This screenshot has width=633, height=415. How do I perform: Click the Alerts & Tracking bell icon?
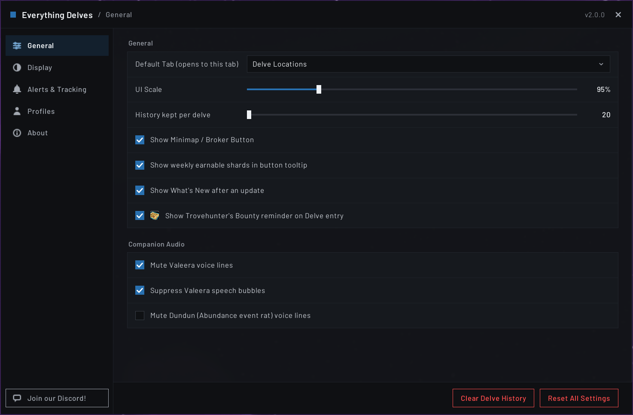[17, 89]
